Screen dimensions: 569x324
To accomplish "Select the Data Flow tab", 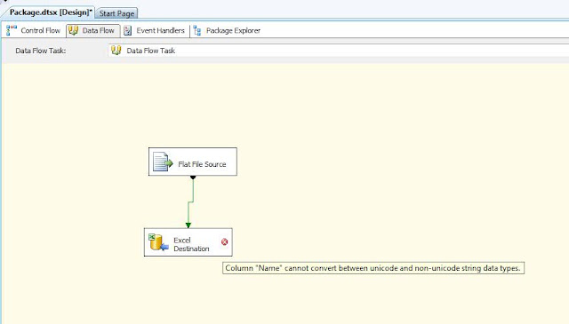I will point(93,31).
